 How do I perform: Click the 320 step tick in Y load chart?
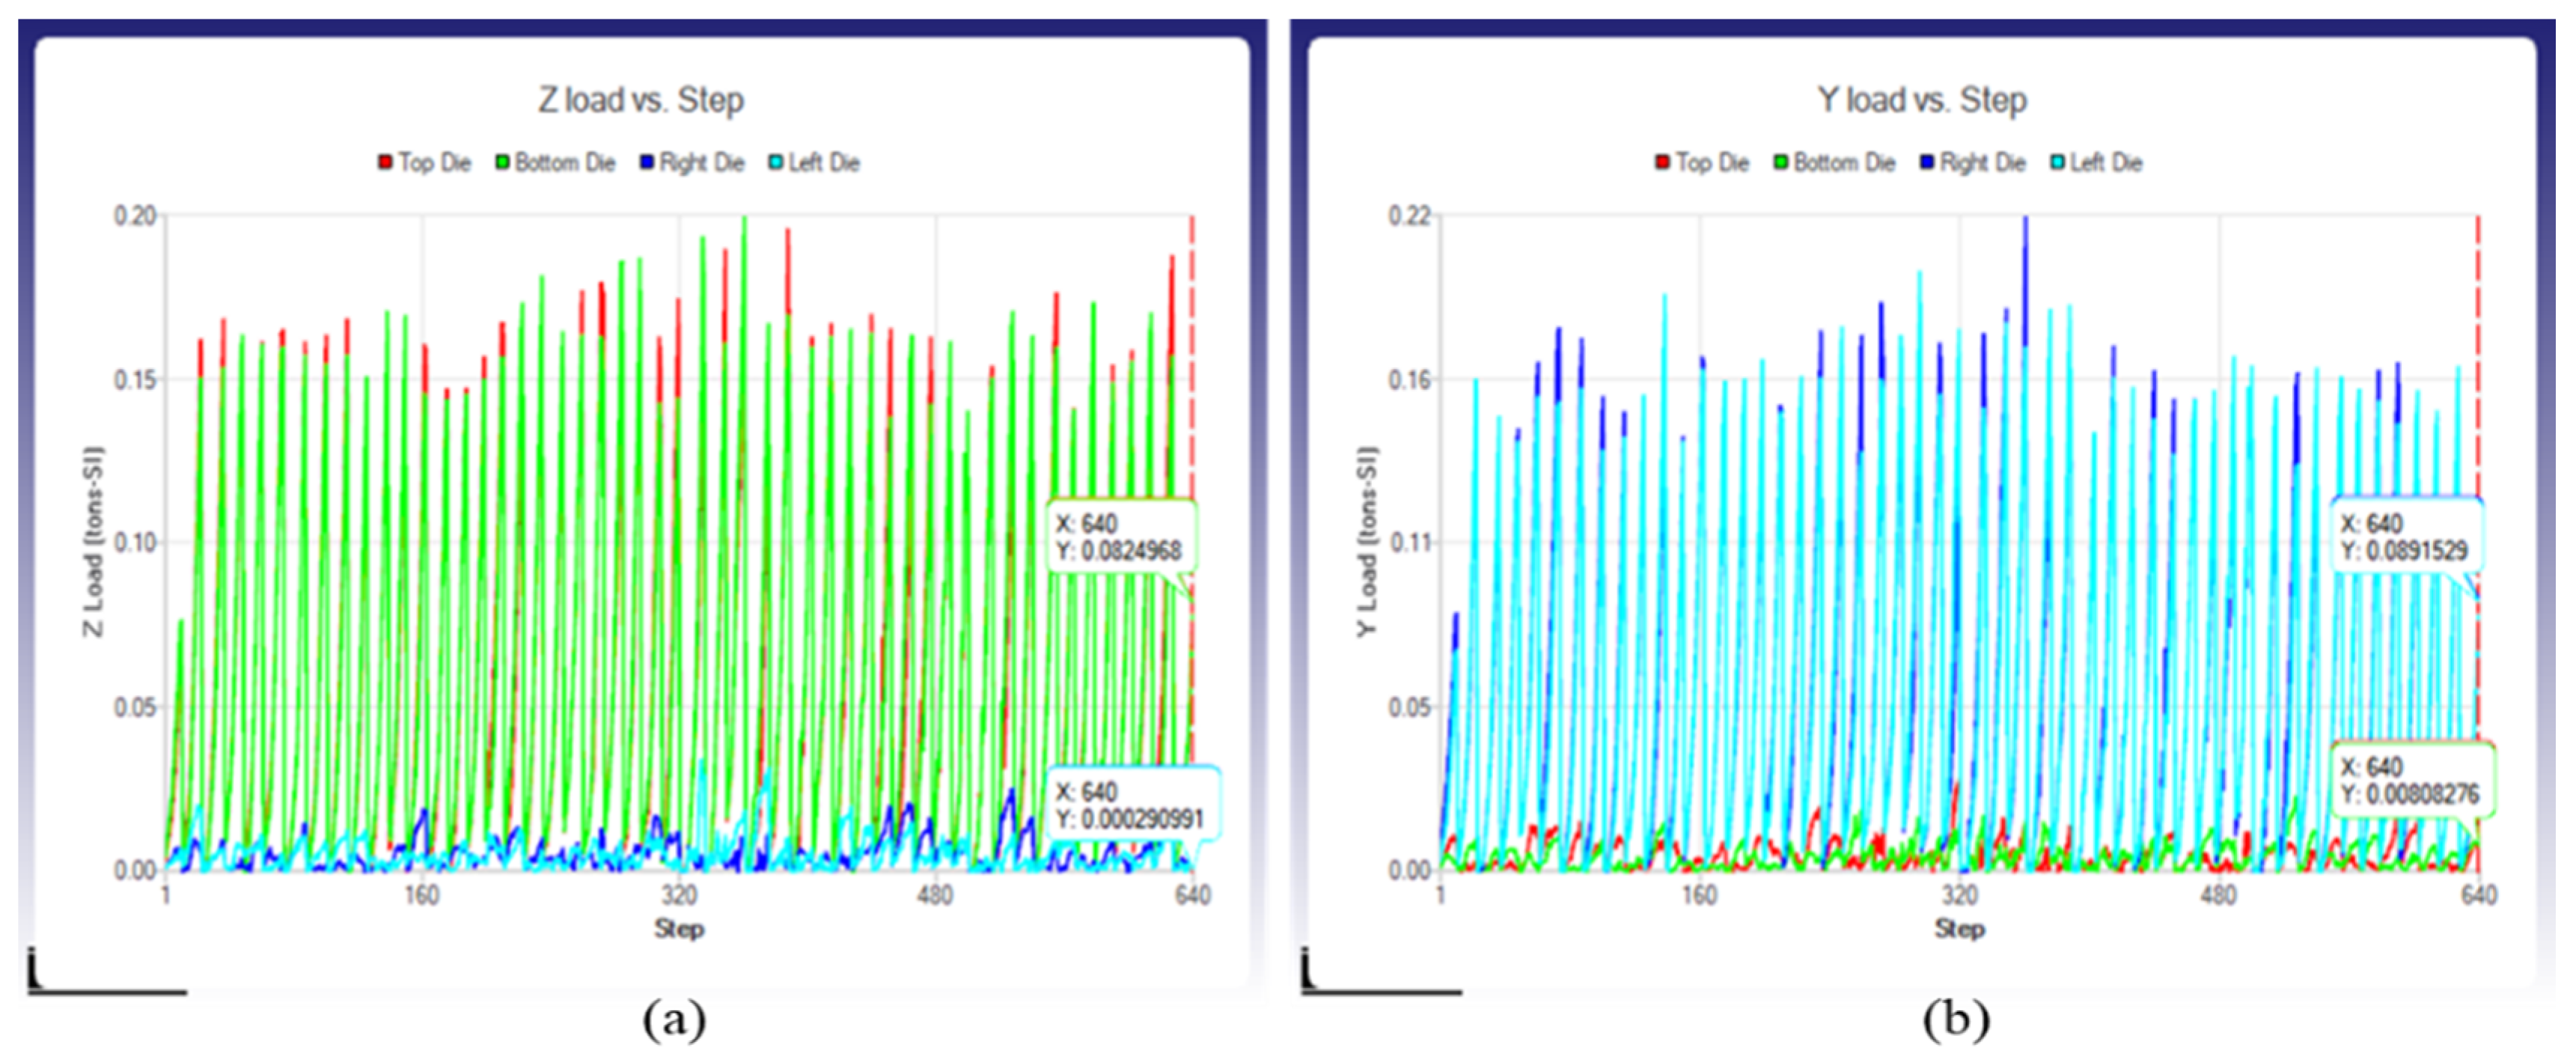(x=1959, y=894)
